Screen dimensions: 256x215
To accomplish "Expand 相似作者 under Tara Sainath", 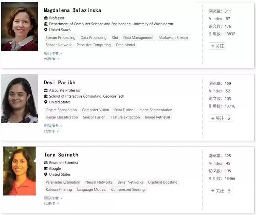I will pyautogui.click(x=53, y=198).
